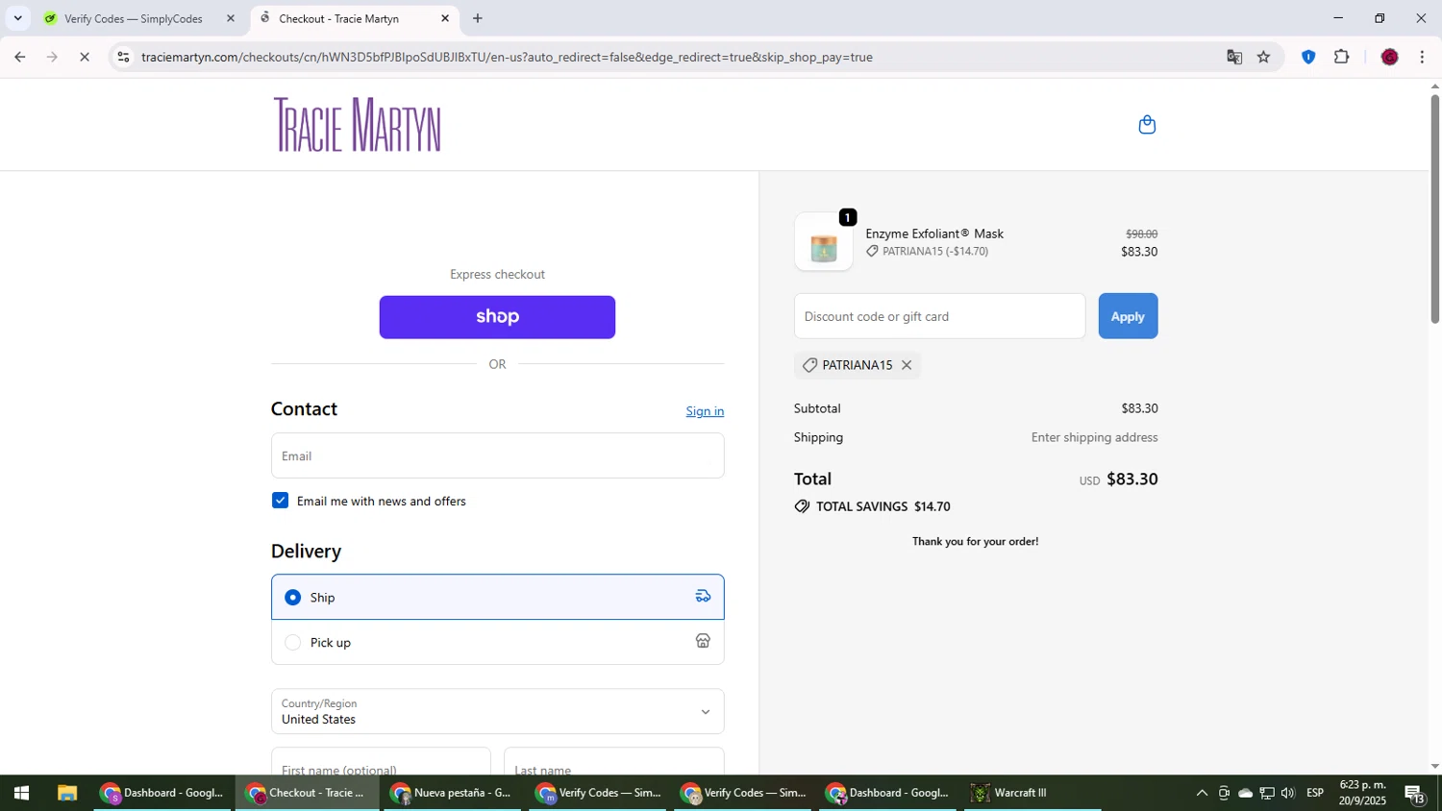Click the Tracie Martyn logo
Image resolution: width=1442 pixels, height=811 pixels.
click(358, 125)
